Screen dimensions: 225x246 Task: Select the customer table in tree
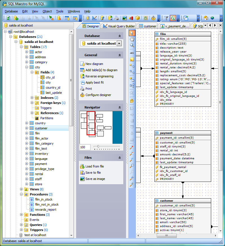(41, 128)
